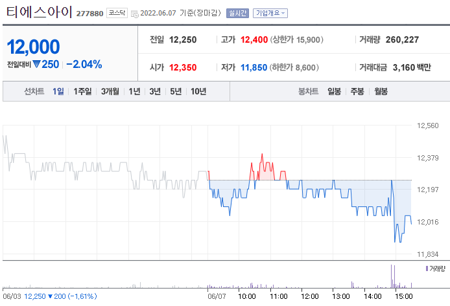This screenshot has width=450, height=306.
Task: Open the 주봉 candlestick chart
Action: point(357,91)
